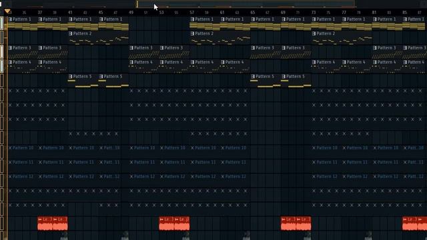Click bar 73 on the timeline ruler
427x240 pixels.
click(314, 12)
